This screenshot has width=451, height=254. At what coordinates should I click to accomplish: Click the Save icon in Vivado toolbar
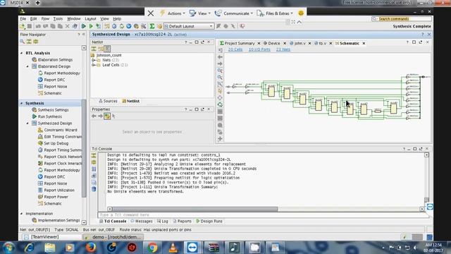click(x=30, y=26)
